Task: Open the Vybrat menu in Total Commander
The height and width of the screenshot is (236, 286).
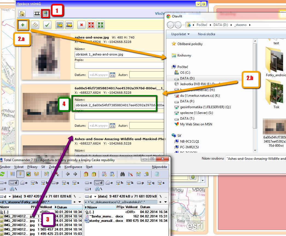Action: pos(19,167)
